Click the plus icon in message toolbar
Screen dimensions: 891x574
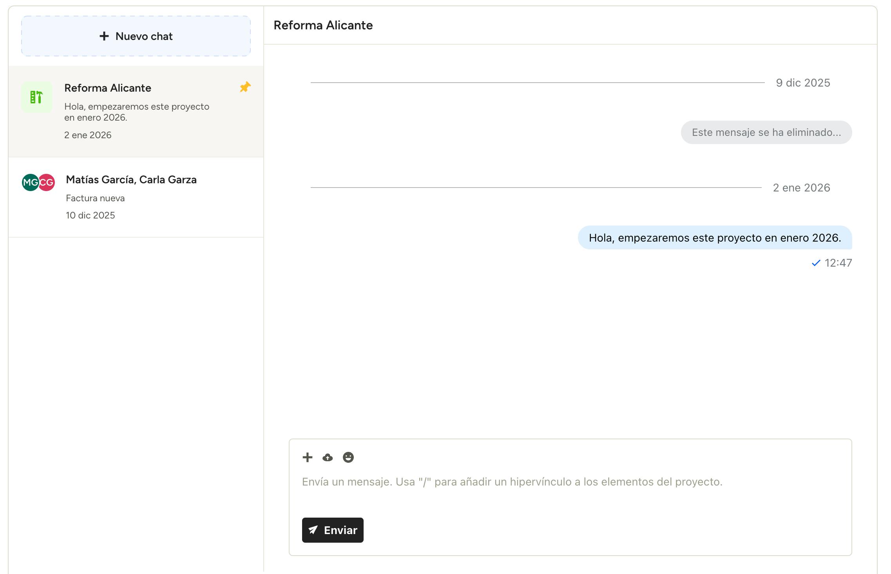coord(308,457)
